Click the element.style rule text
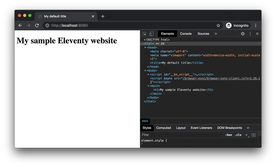276x167 pixels. (x=154, y=140)
